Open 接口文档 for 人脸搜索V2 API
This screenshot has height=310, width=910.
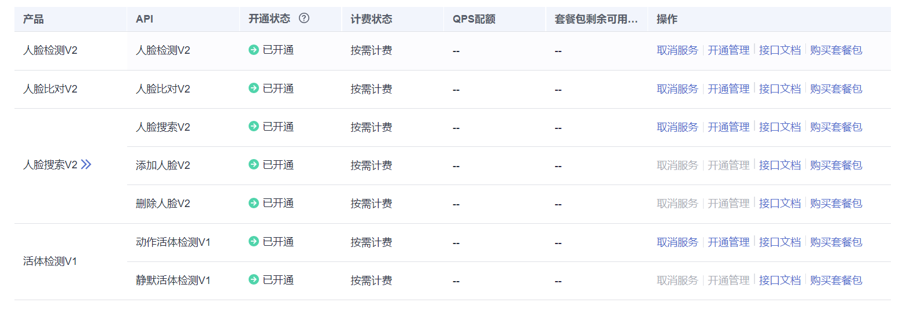pyautogui.click(x=780, y=127)
